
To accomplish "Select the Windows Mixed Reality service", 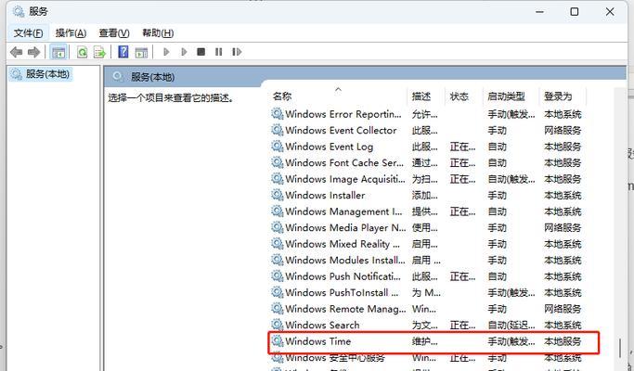I will [429, 244].
